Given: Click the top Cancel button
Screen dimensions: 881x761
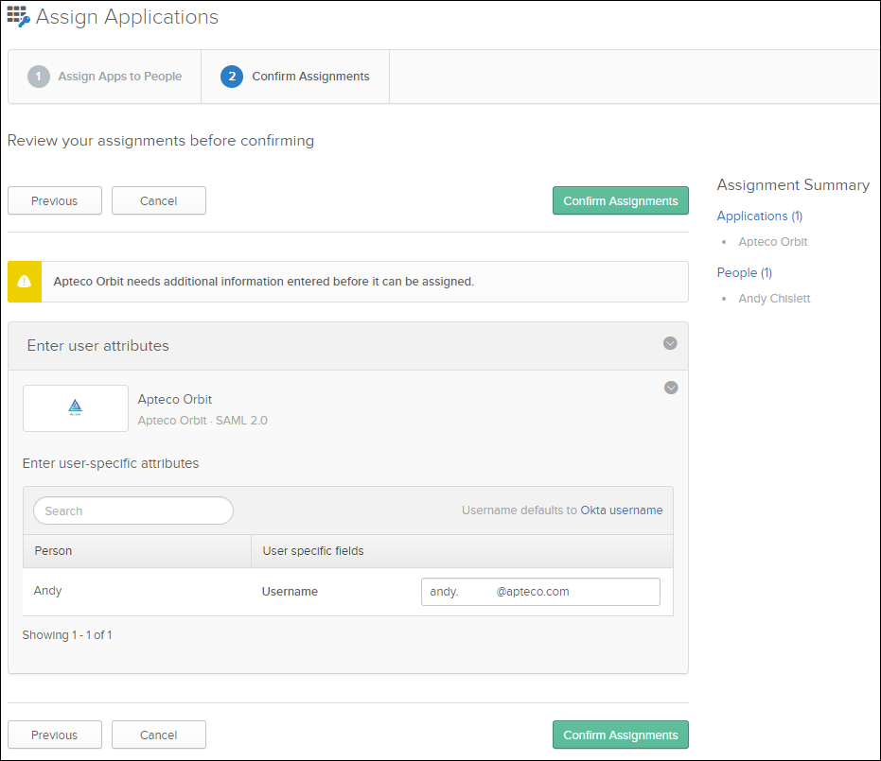Looking at the screenshot, I should [x=158, y=201].
